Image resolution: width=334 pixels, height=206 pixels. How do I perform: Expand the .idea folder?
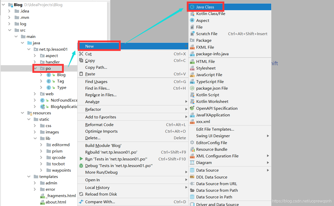pyautogui.click(x=9, y=11)
